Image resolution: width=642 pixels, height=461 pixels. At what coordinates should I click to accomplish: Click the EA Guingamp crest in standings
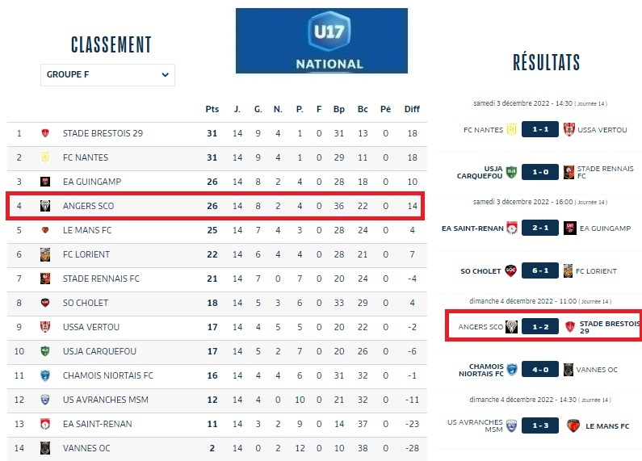point(45,182)
